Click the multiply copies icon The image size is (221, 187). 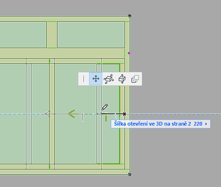[135, 79]
